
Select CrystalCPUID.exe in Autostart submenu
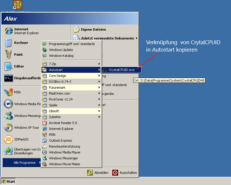[x=121, y=70]
